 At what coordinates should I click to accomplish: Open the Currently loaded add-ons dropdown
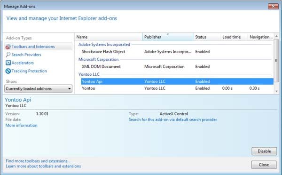pyautogui.click(x=39, y=88)
